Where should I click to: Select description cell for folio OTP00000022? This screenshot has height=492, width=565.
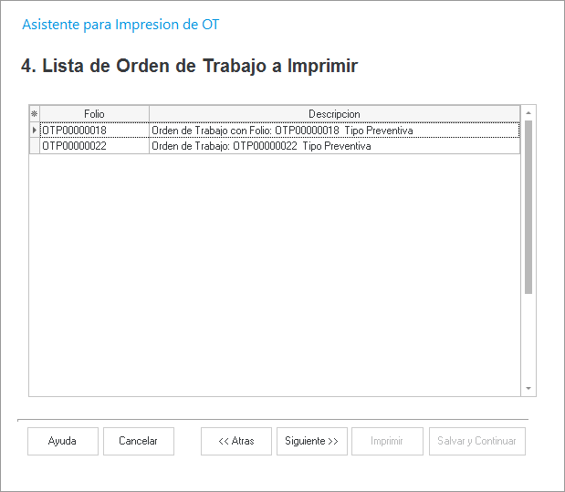click(334, 146)
